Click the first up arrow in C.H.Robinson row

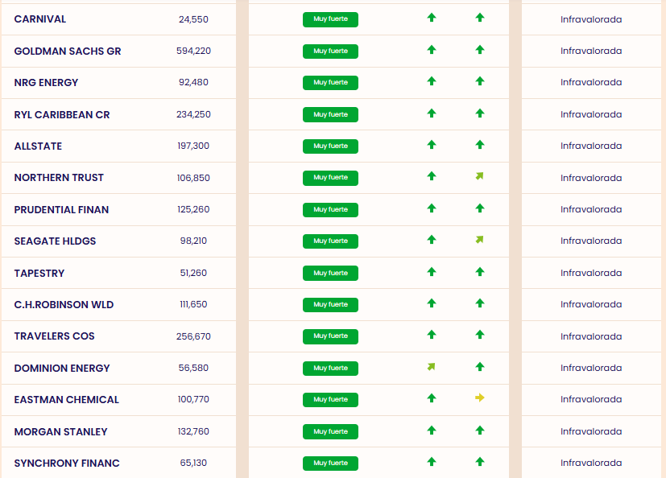432,303
